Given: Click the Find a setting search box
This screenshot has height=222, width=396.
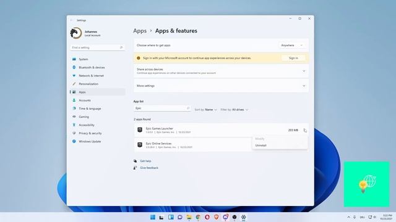Looking at the screenshot, I should coord(97,47).
